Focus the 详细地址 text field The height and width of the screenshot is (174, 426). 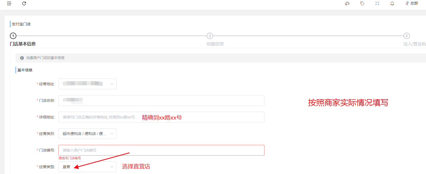point(161,117)
